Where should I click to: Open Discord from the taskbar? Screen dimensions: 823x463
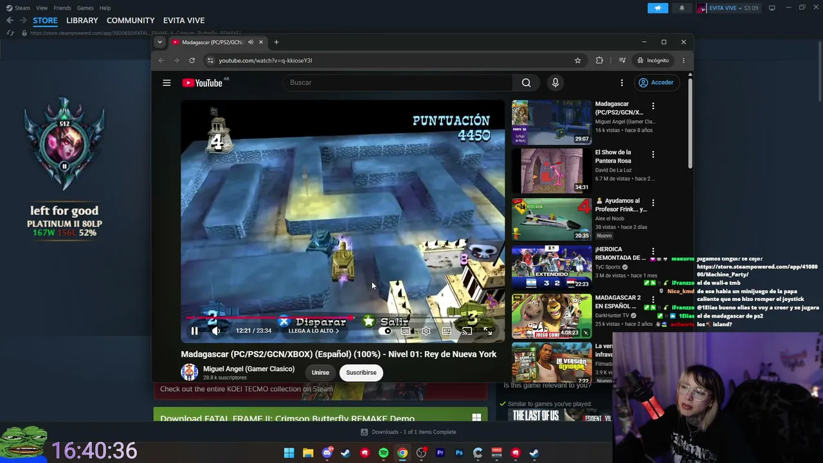point(327,453)
